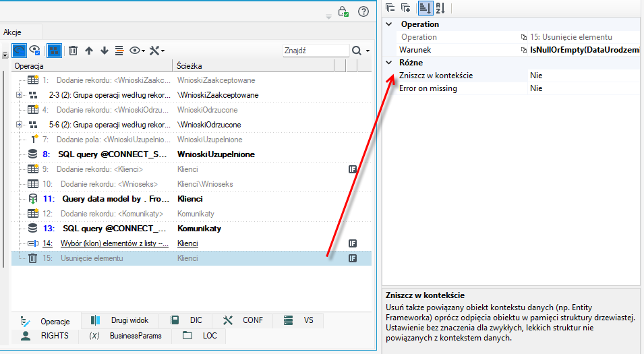Collapse the Różne property category
Image resolution: width=644 pixels, height=354 pixels.
(389, 63)
